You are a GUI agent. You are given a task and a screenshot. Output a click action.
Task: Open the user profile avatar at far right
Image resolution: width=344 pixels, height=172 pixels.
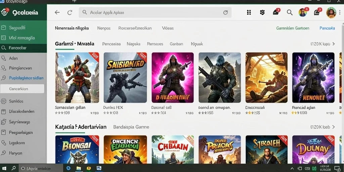(x=331, y=12)
